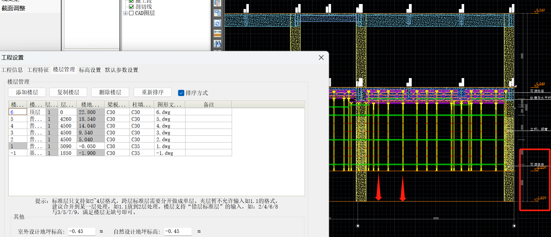This screenshot has height=237, width=551.
Task: Open the 默认参数设置 tab
Action: 122,70
